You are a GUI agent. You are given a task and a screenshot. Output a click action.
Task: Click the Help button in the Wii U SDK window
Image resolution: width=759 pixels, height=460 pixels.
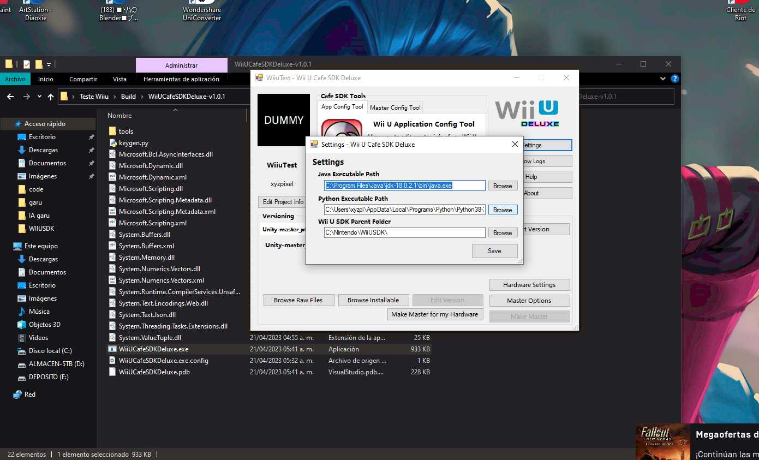coord(547,177)
